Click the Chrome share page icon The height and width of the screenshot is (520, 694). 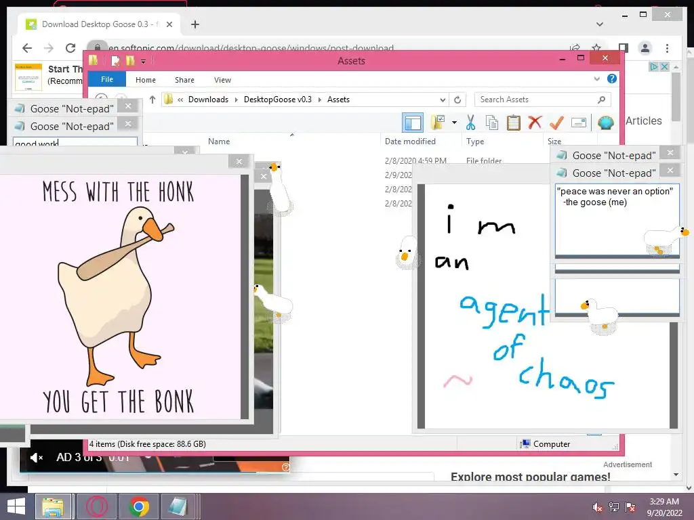pos(575,48)
